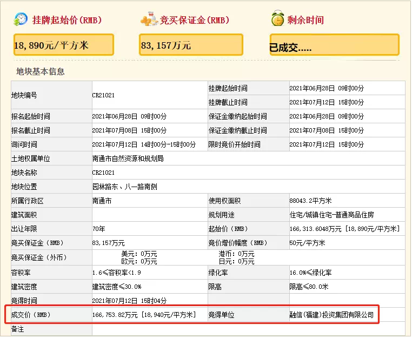This screenshot has width=412, height=338.
Task: Click the 使用权面积 value 88043.2平方米
Action: pyautogui.click(x=310, y=201)
